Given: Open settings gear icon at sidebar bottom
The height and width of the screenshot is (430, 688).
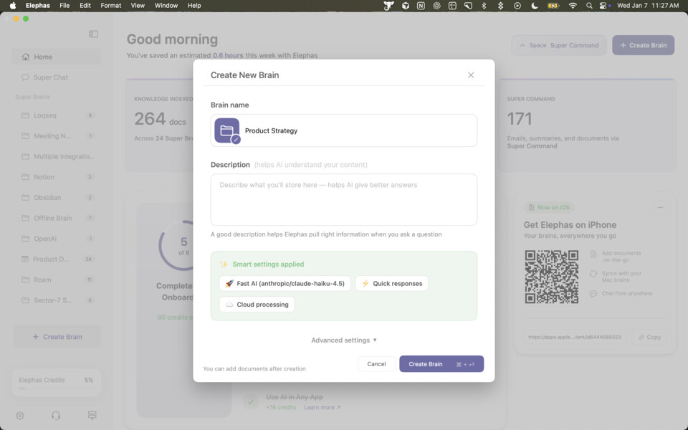Looking at the screenshot, I should 20,416.
